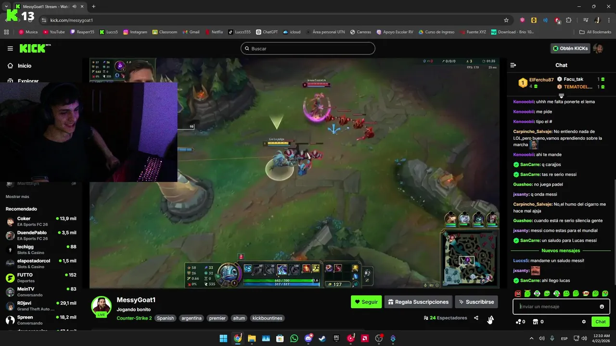Show hidden system tray icons
Image resolution: width=616 pixels, height=346 pixels.
click(x=532, y=338)
